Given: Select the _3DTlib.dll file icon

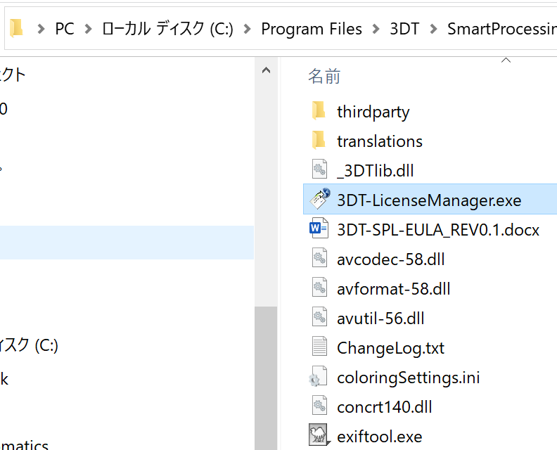Looking at the screenshot, I should point(319,169).
